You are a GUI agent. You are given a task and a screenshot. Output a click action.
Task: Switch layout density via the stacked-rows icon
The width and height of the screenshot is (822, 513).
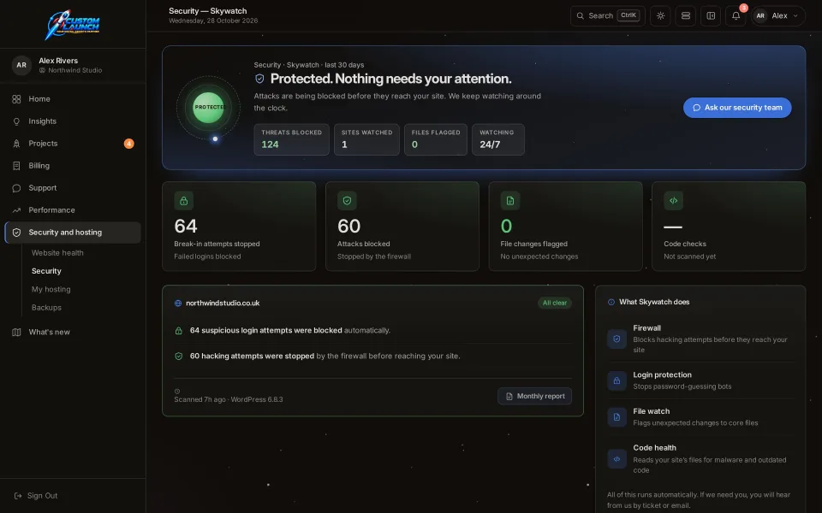(686, 15)
